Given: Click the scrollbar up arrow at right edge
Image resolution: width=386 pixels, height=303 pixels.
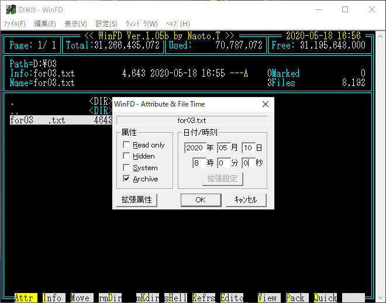Looking at the screenshot, I should 380,37.
